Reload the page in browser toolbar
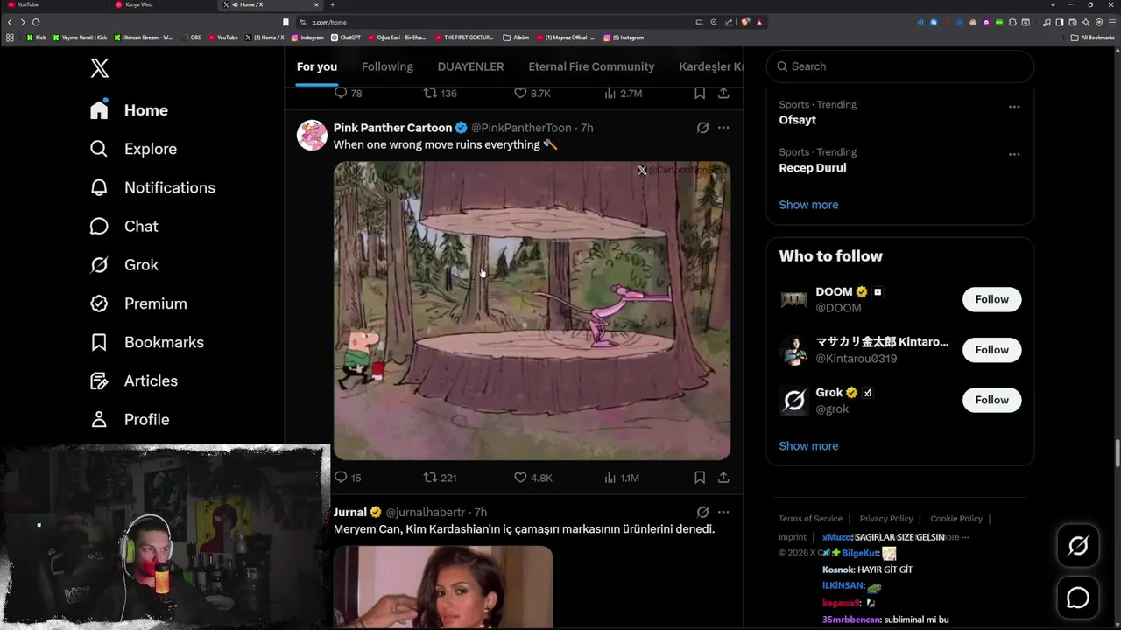Image resolution: width=1121 pixels, height=630 pixels. tap(36, 22)
